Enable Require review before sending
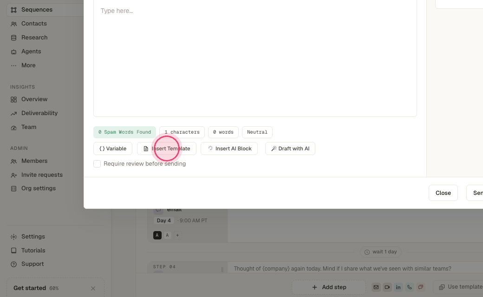The width and height of the screenshot is (483, 297). pos(97,164)
